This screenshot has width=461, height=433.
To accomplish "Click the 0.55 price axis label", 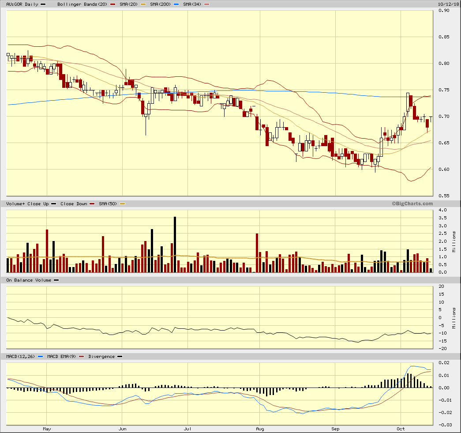I will [444, 196].
